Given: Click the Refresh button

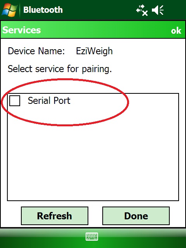Looking at the screenshot, I should tap(55, 216).
